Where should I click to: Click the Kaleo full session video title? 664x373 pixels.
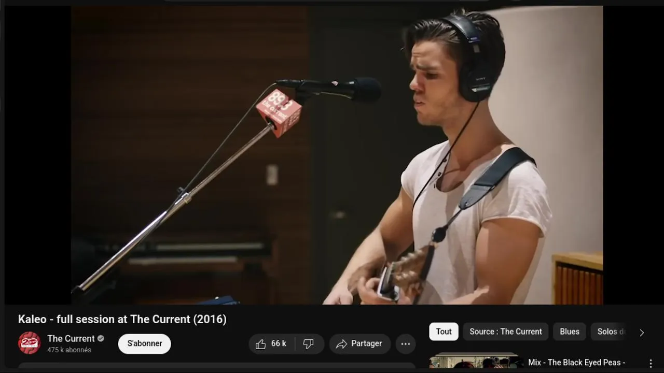click(122, 319)
